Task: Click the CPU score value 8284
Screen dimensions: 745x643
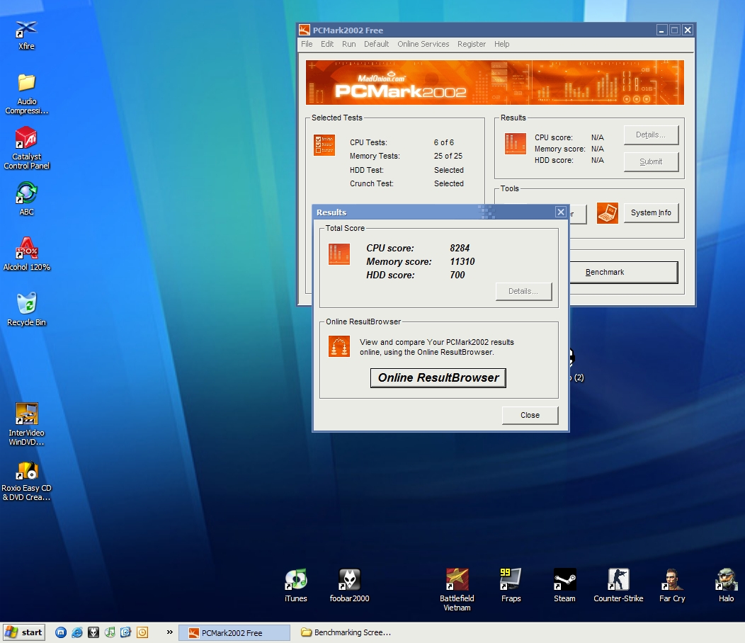Action: click(x=460, y=248)
